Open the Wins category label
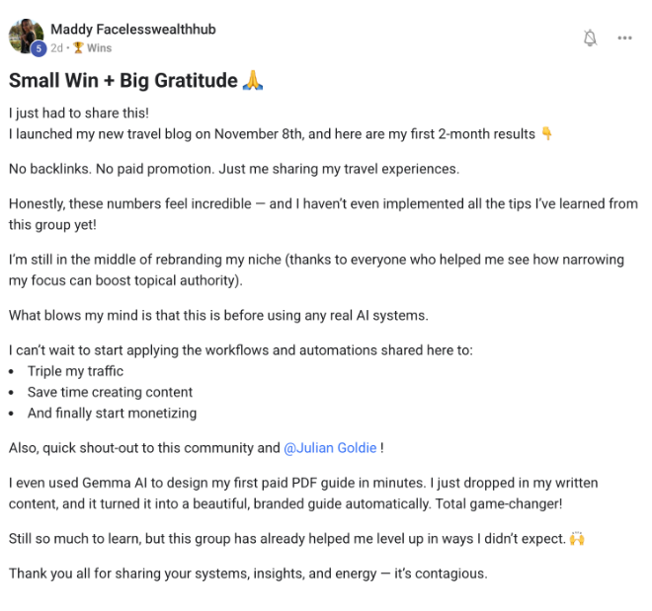Screen dimensions: 652x611 pyautogui.click(x=99, y=47)
